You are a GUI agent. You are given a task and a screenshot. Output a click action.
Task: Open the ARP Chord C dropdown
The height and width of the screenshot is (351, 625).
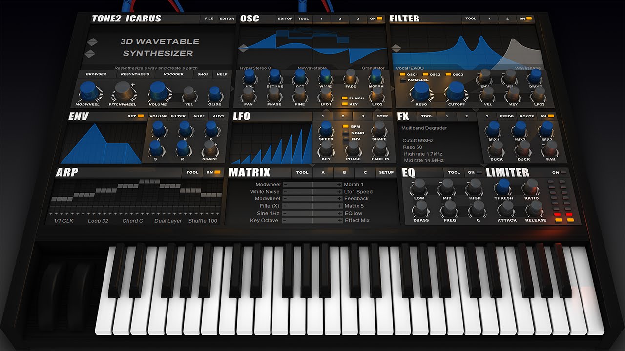click(x=133, y=221)
